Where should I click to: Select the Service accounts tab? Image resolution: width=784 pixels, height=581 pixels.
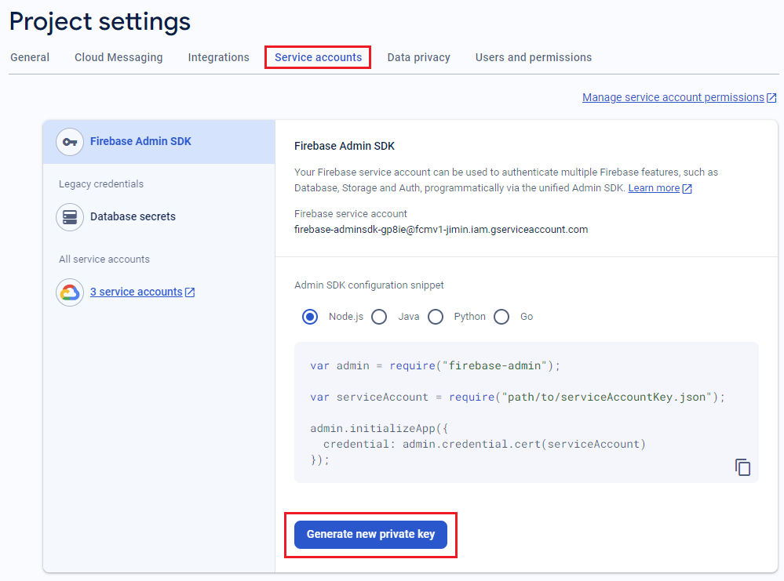pyautogui.click(x=318, y=57)
